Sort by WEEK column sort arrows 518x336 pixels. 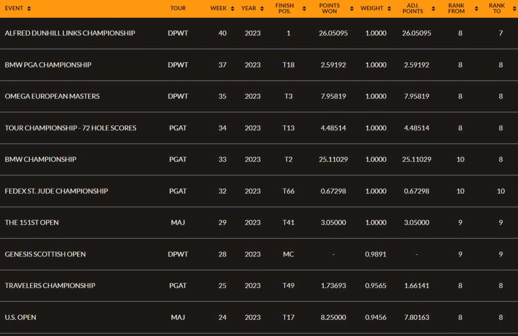tap(233, 9)
